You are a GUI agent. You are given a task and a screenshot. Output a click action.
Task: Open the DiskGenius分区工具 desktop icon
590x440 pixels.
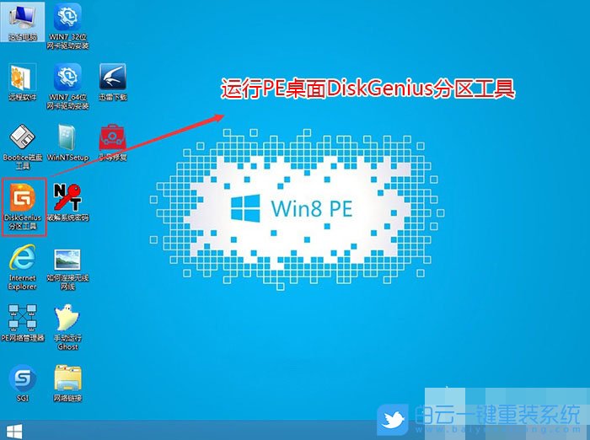click(22, 199)
